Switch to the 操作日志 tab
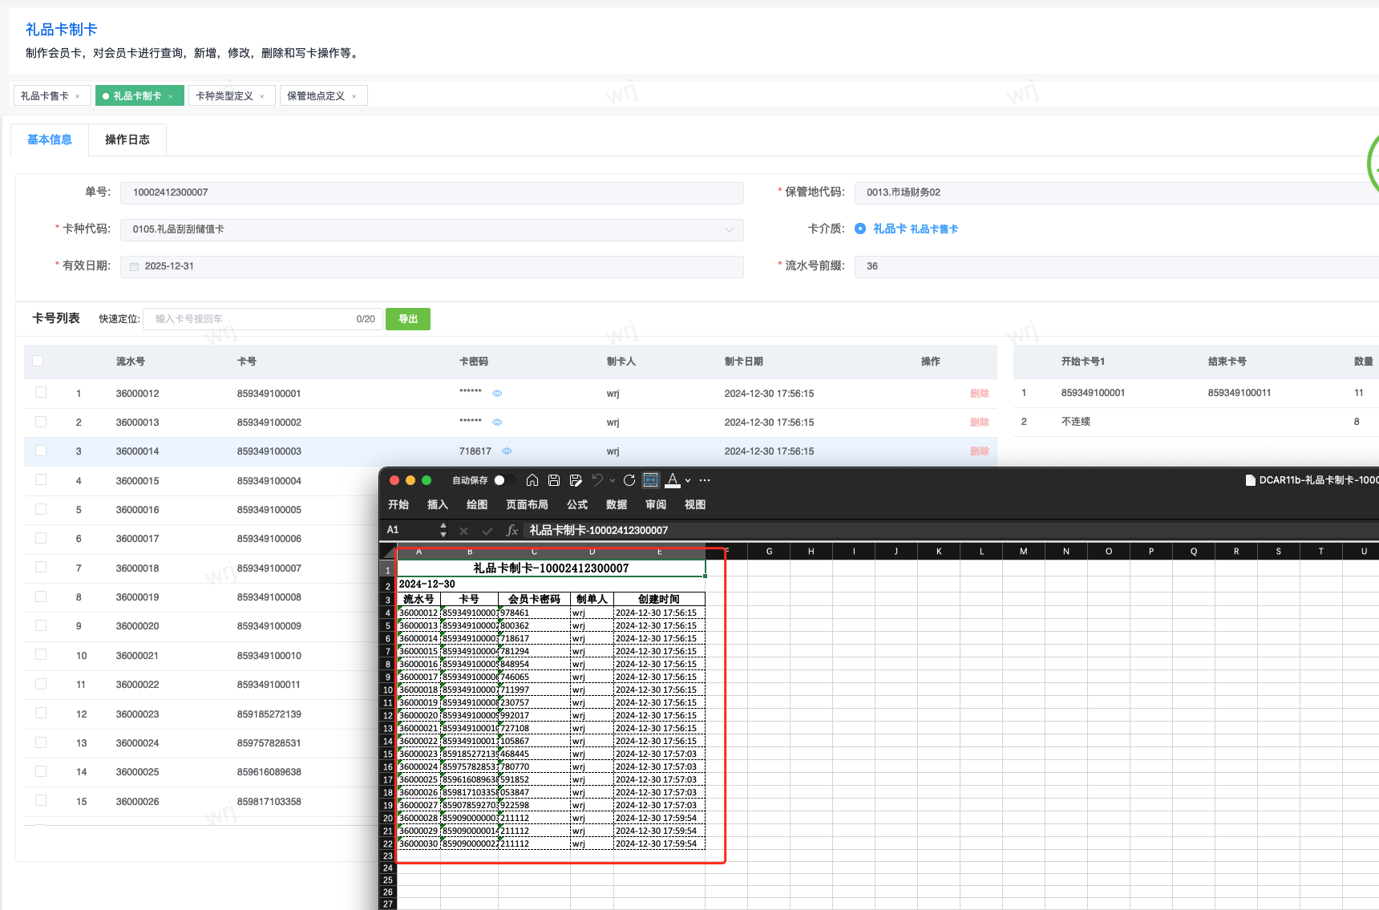 (127, 140)
